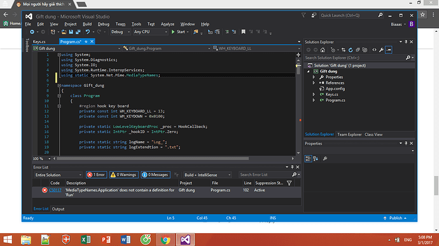The width and height of the screenshot is (439, 246).
Task: Open the Build menu
Action: click(87, 24)
